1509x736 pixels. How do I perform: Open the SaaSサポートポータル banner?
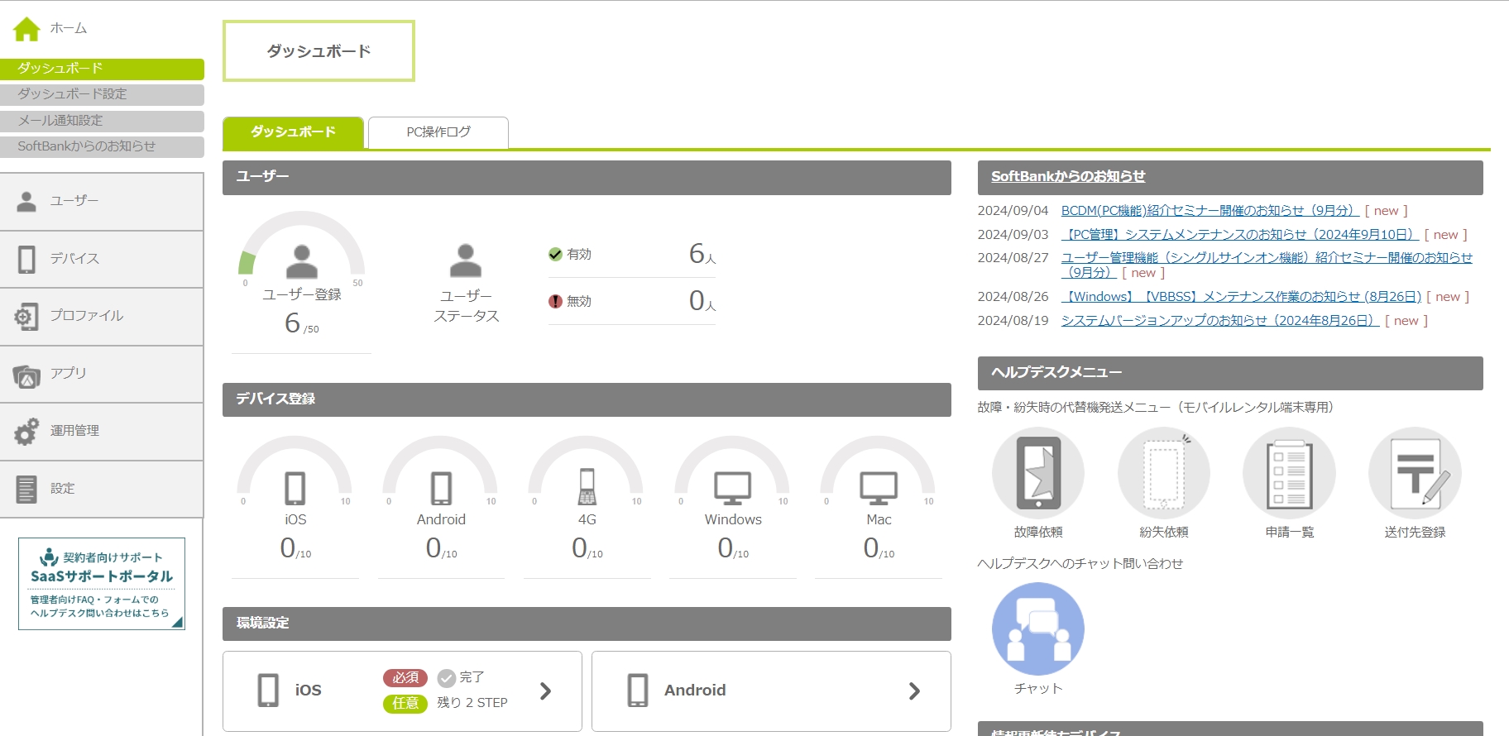(102, 584)
